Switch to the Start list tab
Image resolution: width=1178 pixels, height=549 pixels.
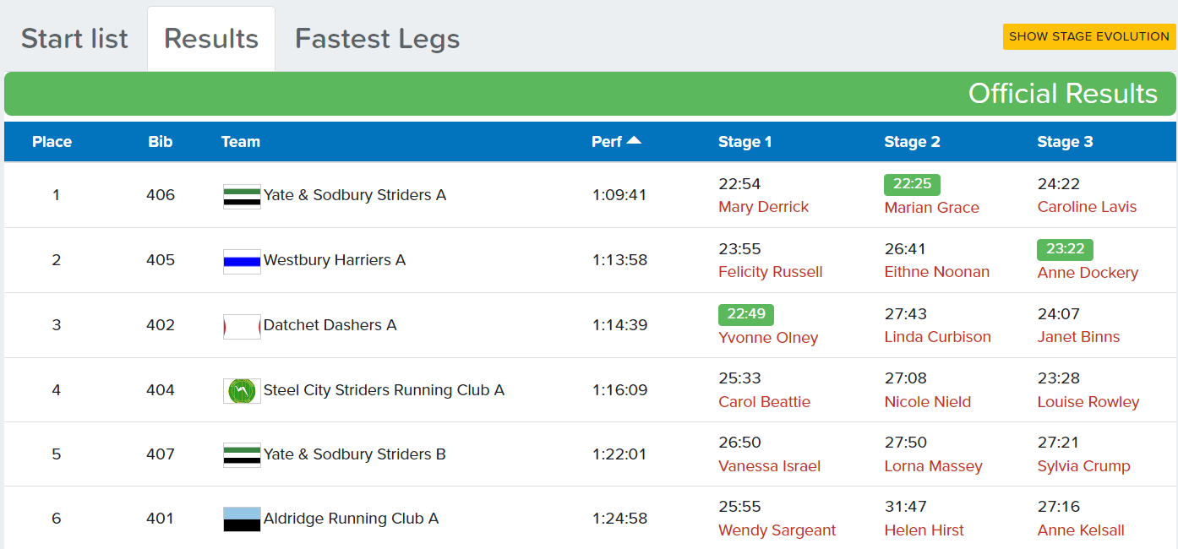coord(74,38)
